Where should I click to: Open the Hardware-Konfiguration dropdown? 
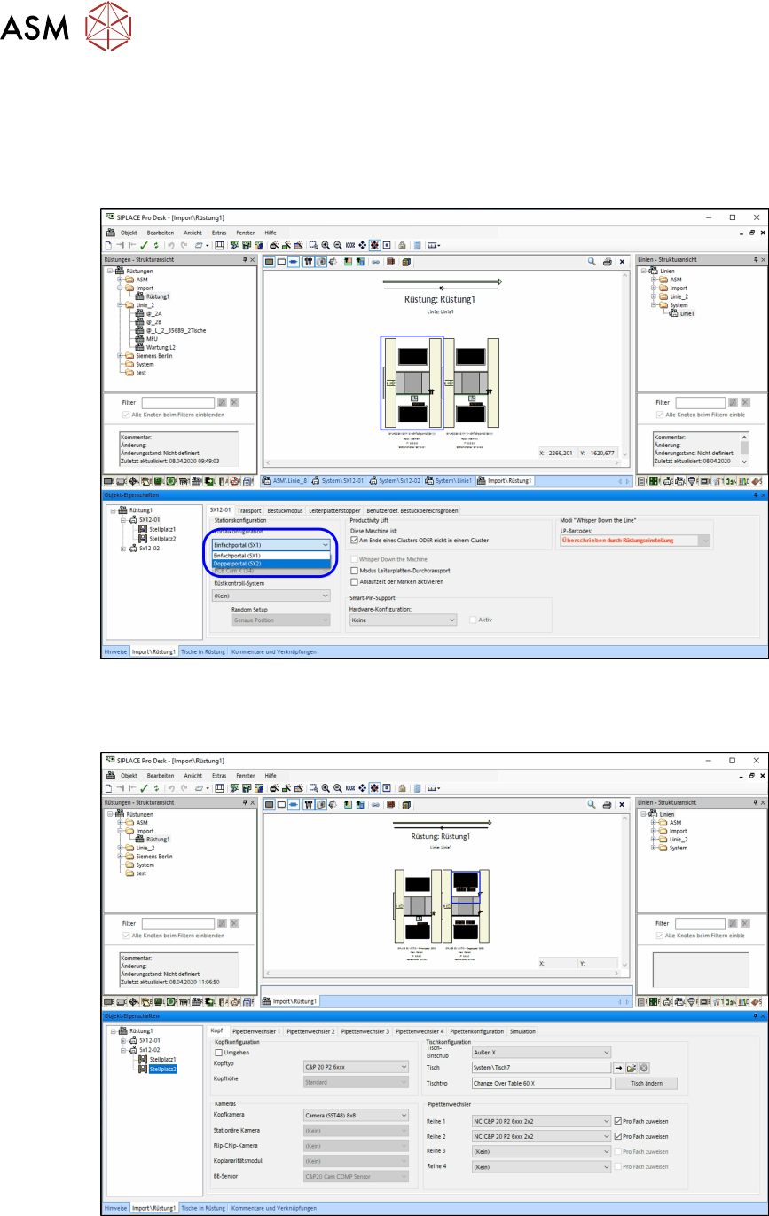click(x=404, y=620)
